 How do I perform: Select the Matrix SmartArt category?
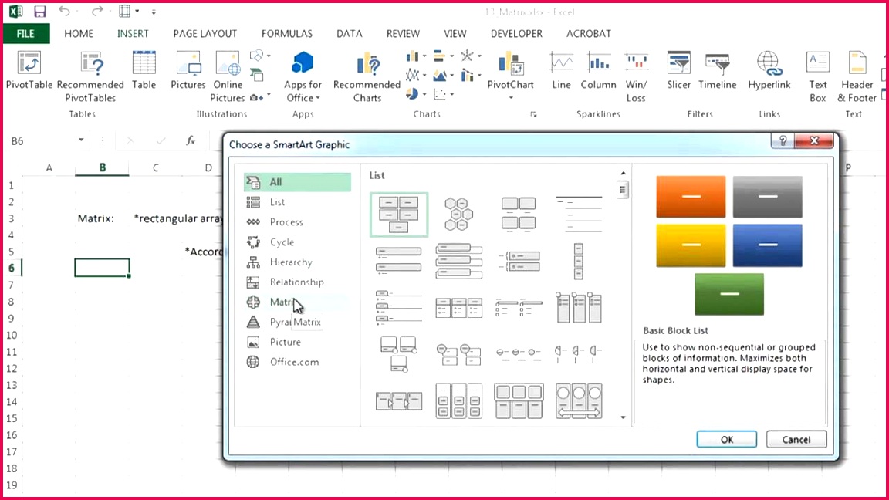tap(297, 302)
